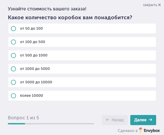Choose the более 10000 option
This screenshot has width=164, height=135.
click(x=13, y=96)
